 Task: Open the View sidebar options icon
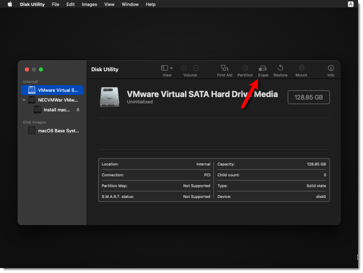coord(164,68)
